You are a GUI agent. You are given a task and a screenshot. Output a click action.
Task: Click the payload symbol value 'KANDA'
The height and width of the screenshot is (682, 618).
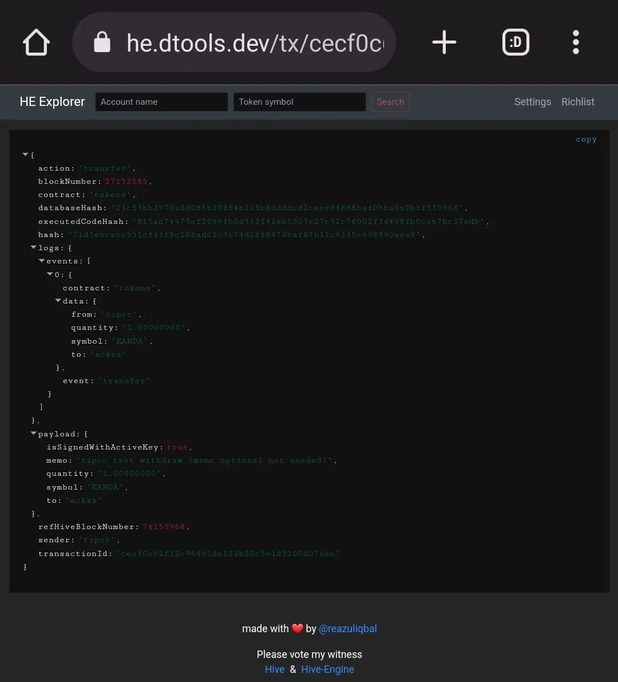tap(105, 487)
